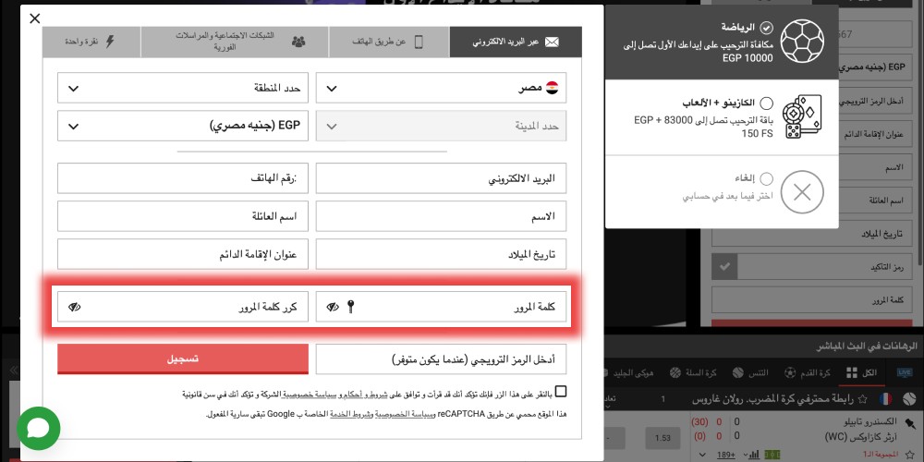The height and width of the screenshot is (462, 924).
Task: Click the اسم العائلة field in the dialog
Action: coord(183,216)
